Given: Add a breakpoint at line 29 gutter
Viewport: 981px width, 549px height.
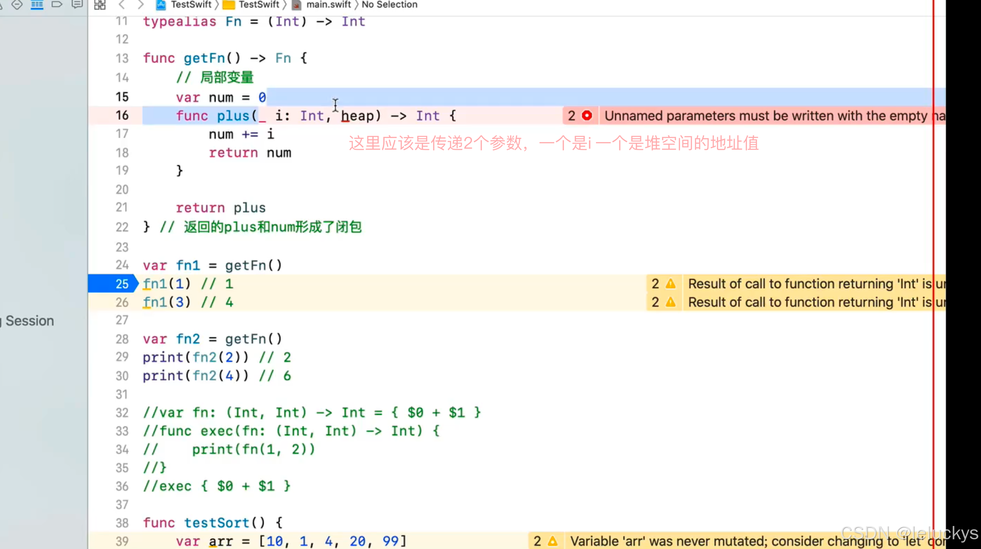Looking at the screenshot, I should [x=122, y=357].
